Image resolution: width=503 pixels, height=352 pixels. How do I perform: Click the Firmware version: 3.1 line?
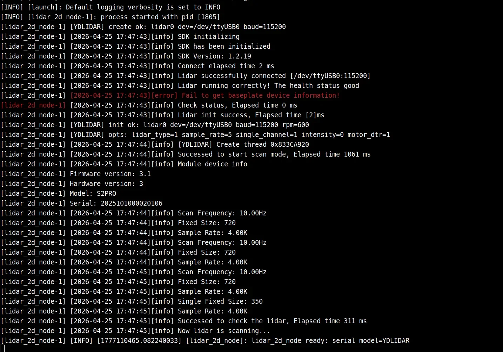(x=76, y=174)
